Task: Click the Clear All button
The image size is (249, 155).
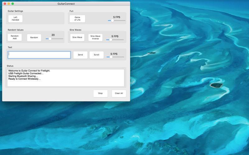Action: [119, 94]
